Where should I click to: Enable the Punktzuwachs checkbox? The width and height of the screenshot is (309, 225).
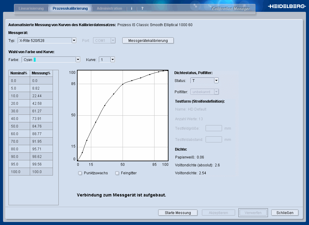click(80, 173)
